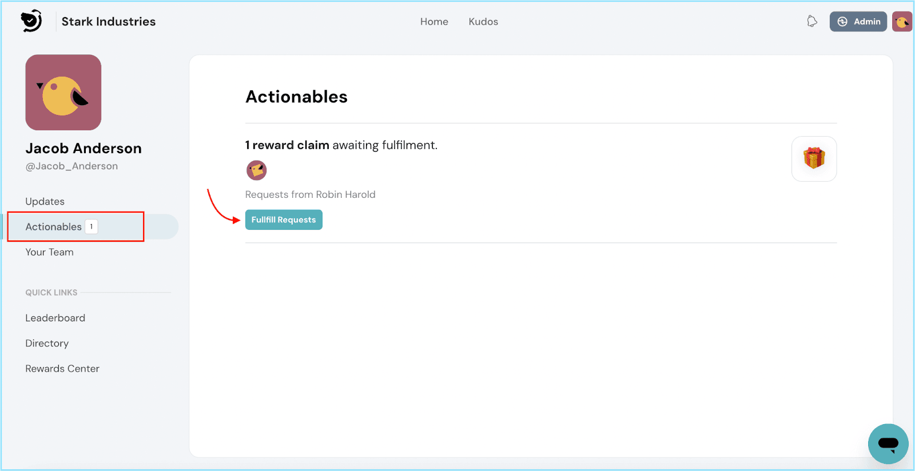The width and height of the screenshot is (915, 471).
Task: Open the chat support widget
Action: (888, 444)
